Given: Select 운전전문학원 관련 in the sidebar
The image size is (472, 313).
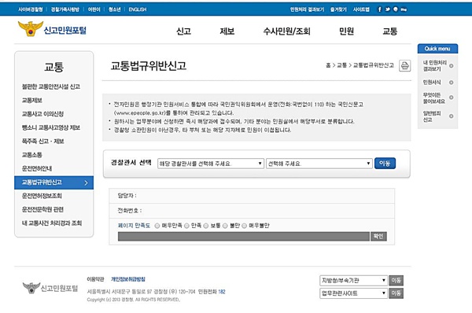Looking at the screenshot, I should (42, 209).
